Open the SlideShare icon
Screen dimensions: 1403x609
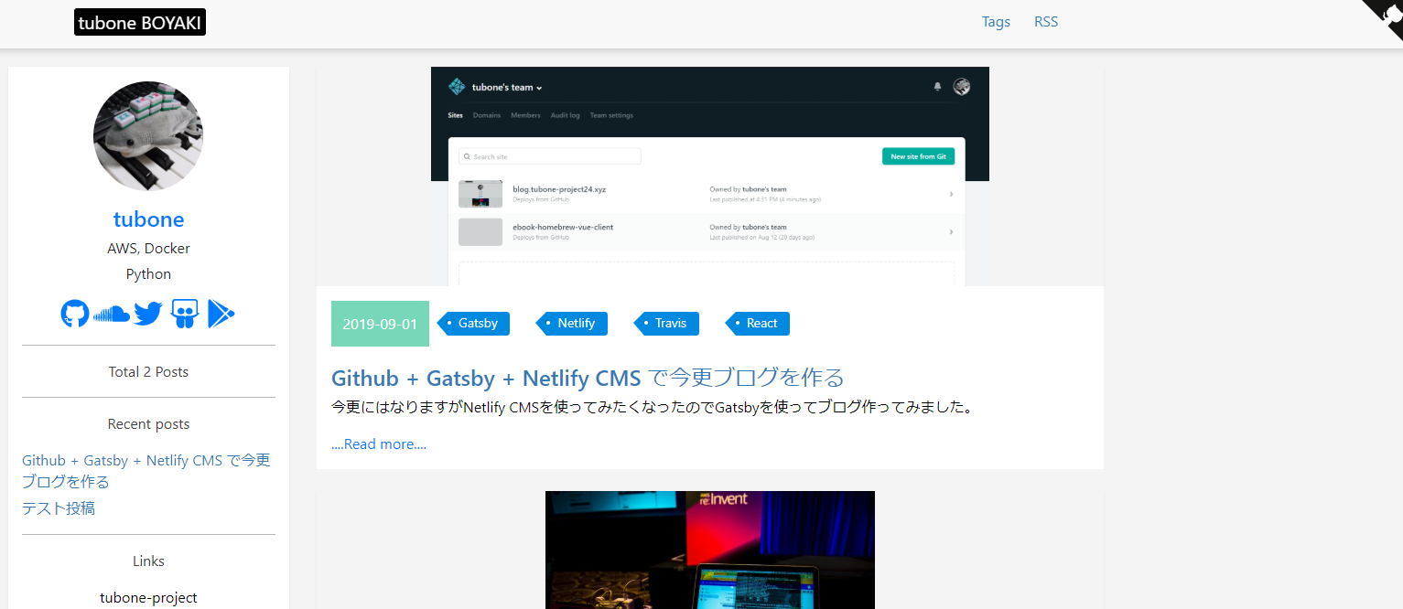(x=184, y=314)
